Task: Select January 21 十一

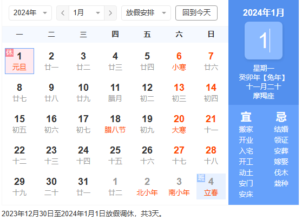Action: point(211,124)
